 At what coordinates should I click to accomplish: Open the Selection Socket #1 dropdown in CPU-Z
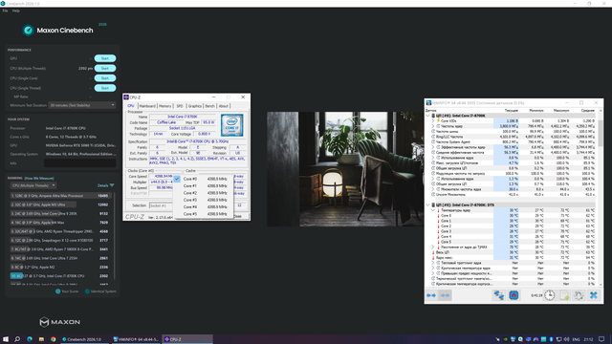tap(162, 205)
